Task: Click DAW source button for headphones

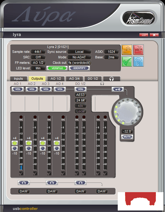Action: (x=102, y=191)
